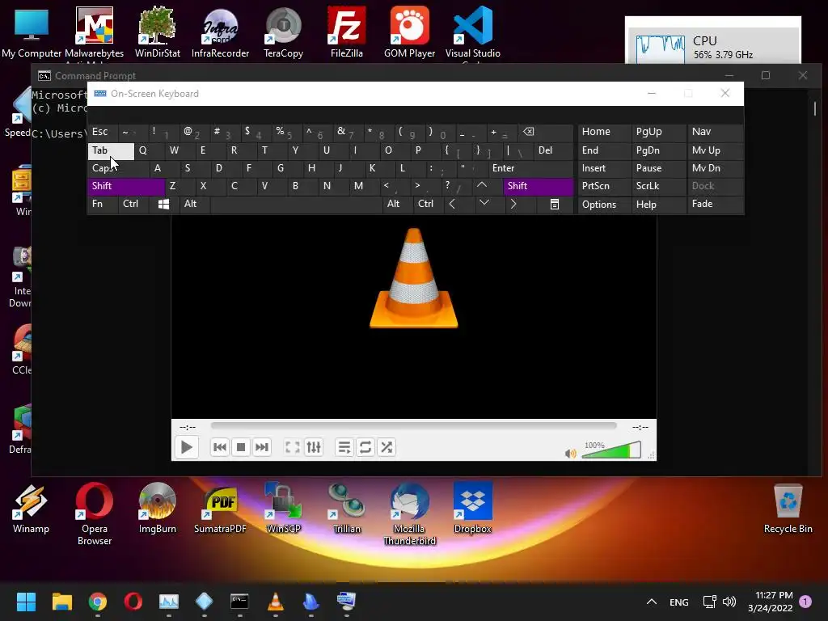The height and width of the screenshot is (621, 828).
Task: Toggle the Fn key on keyboard
Action: click(x=103, y=204)
